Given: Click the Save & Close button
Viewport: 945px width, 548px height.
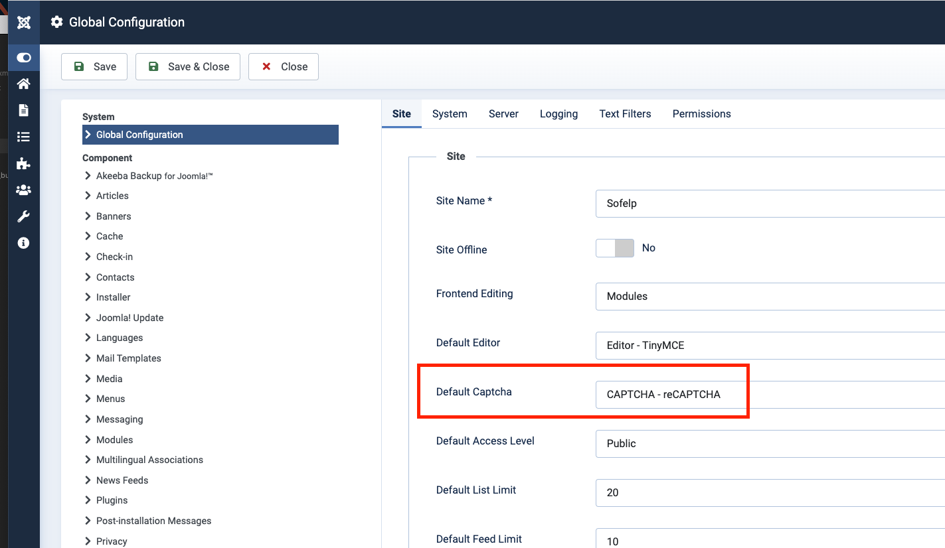Looking at the screenshot, I should [188, 66].
